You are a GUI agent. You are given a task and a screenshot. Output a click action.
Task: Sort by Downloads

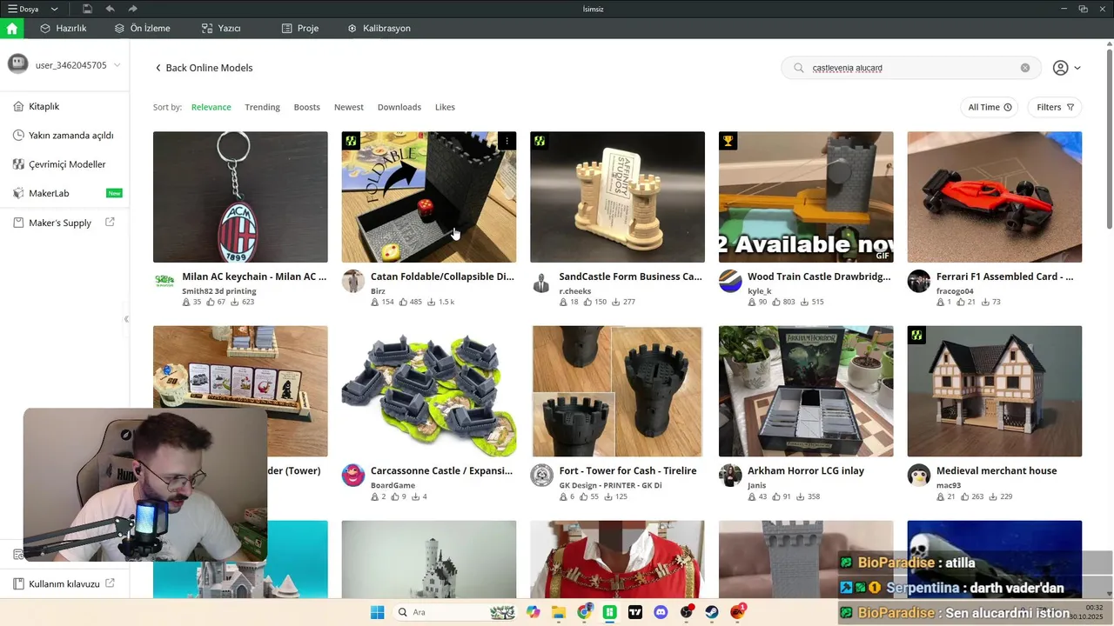click(x=399, y=107)
